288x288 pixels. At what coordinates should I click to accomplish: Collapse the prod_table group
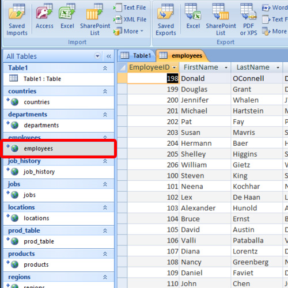point(105,230)
